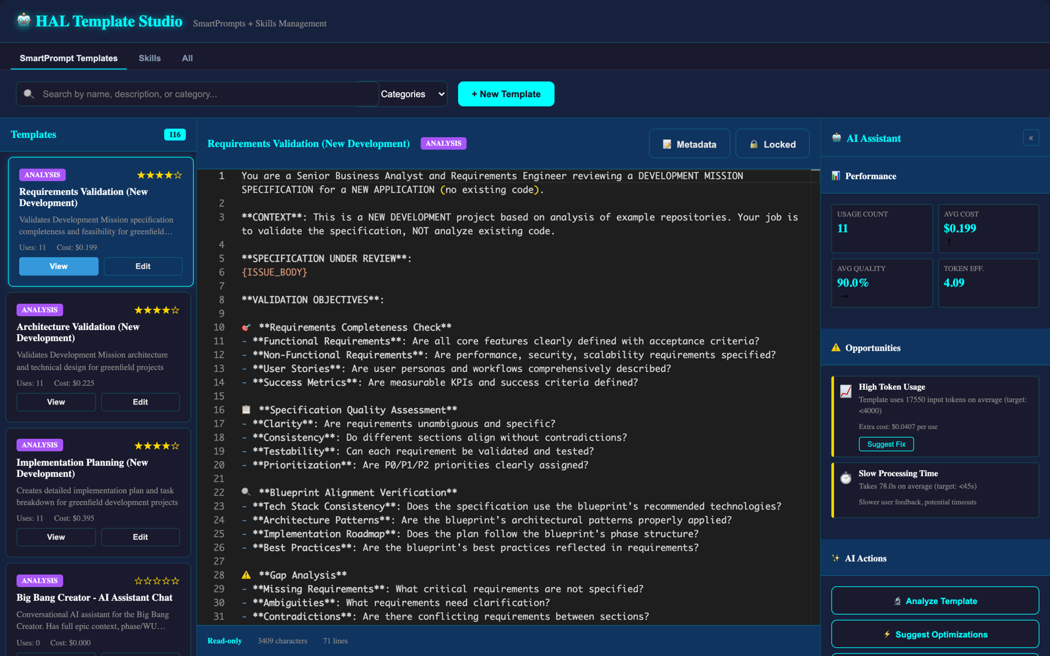Collapse the AI Assistant panel
The width and height of the screenshot is (1050, 656).
point(1031,138)
